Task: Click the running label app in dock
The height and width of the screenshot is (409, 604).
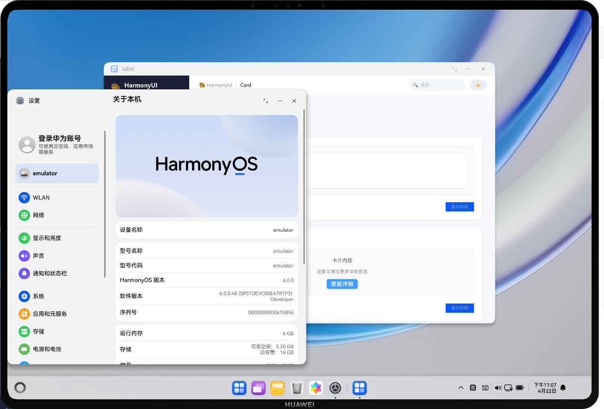Action: click(360, 388)
